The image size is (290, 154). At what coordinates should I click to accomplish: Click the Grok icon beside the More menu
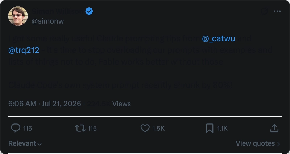point(264,11)
